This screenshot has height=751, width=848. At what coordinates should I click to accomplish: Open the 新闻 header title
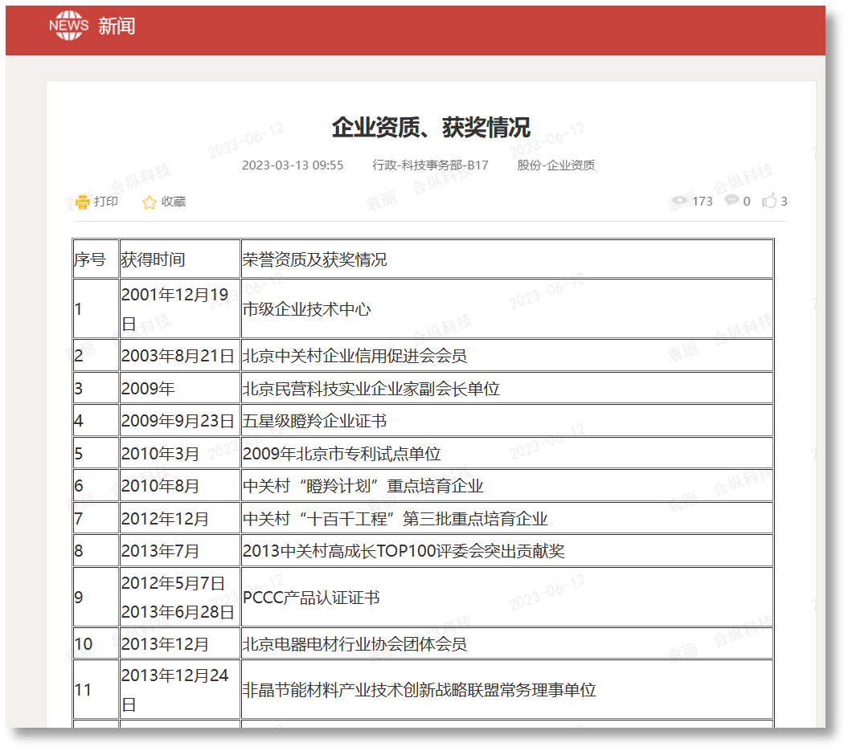click(x=117, y=27)
